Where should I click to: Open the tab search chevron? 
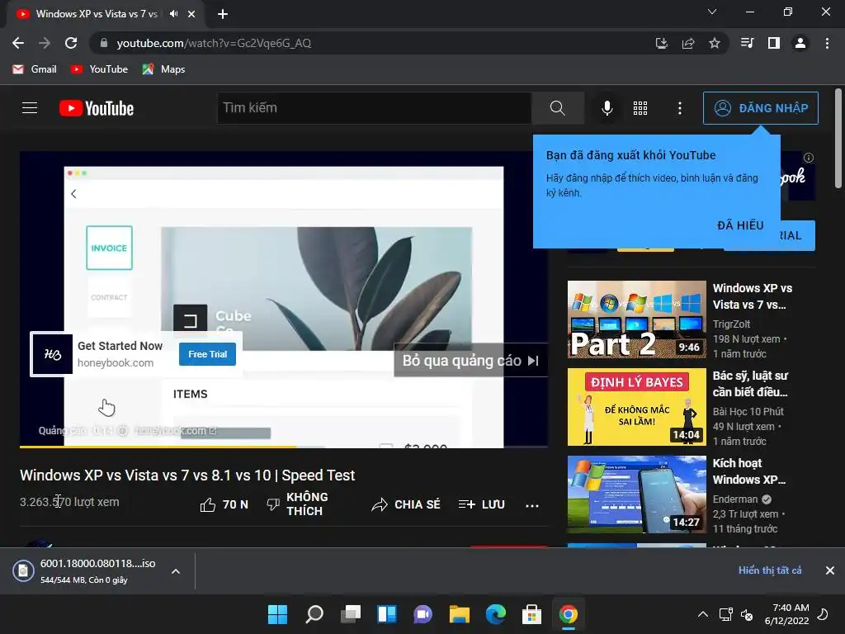[712, 12]
